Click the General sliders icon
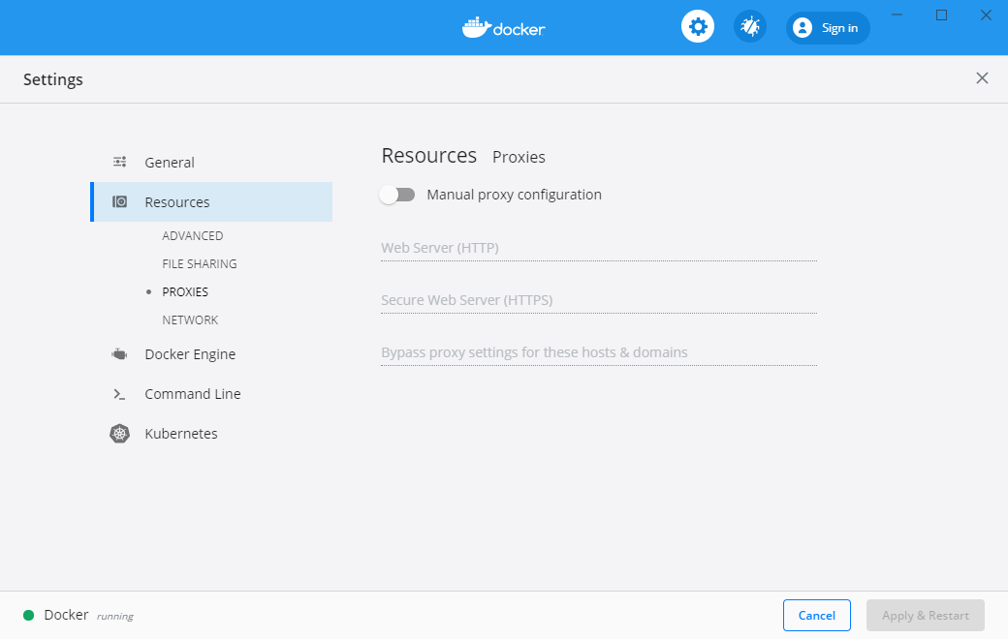This screenshot has height=639, width=1008. click(x=119, y=162)
